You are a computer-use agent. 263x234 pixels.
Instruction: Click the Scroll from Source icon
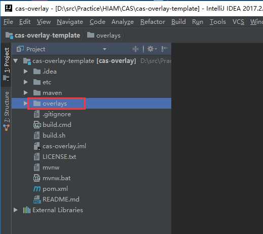pyautogui.click(x=135, y=49)
